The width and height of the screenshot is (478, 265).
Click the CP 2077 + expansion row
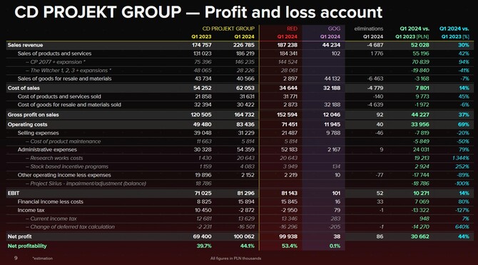pyautogui.click(x=240, y=62)
